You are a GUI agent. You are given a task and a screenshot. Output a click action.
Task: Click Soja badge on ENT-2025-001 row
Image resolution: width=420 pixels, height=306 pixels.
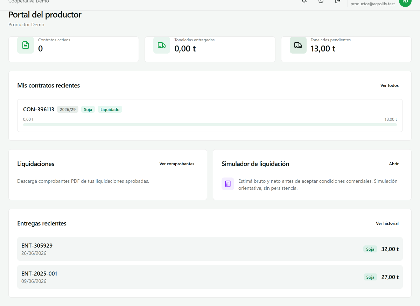tap(370, 277)
